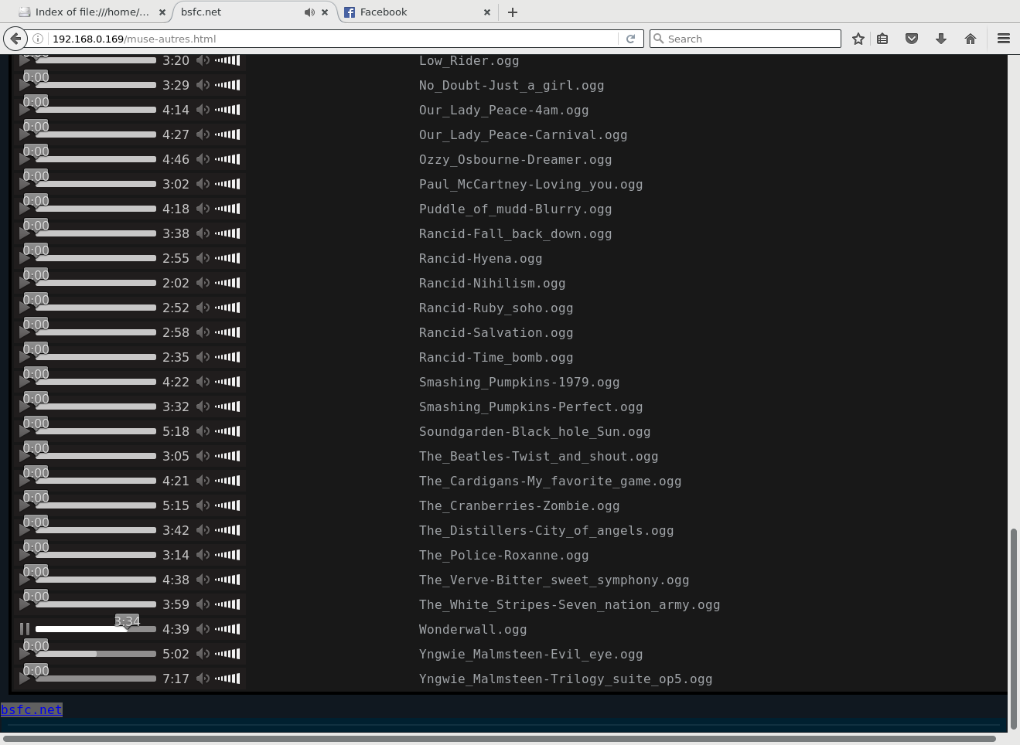1020x745 pixels.
Task: Mute the Rancid-Salvation.ogg player
Action: [203, 332]
